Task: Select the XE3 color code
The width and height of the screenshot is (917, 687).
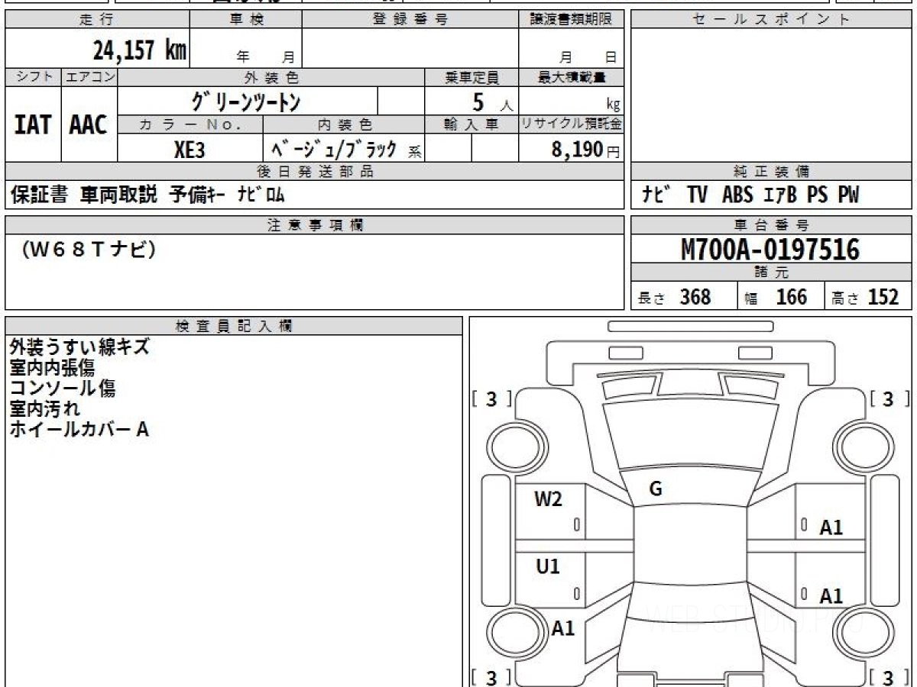Action: (190, 149)
